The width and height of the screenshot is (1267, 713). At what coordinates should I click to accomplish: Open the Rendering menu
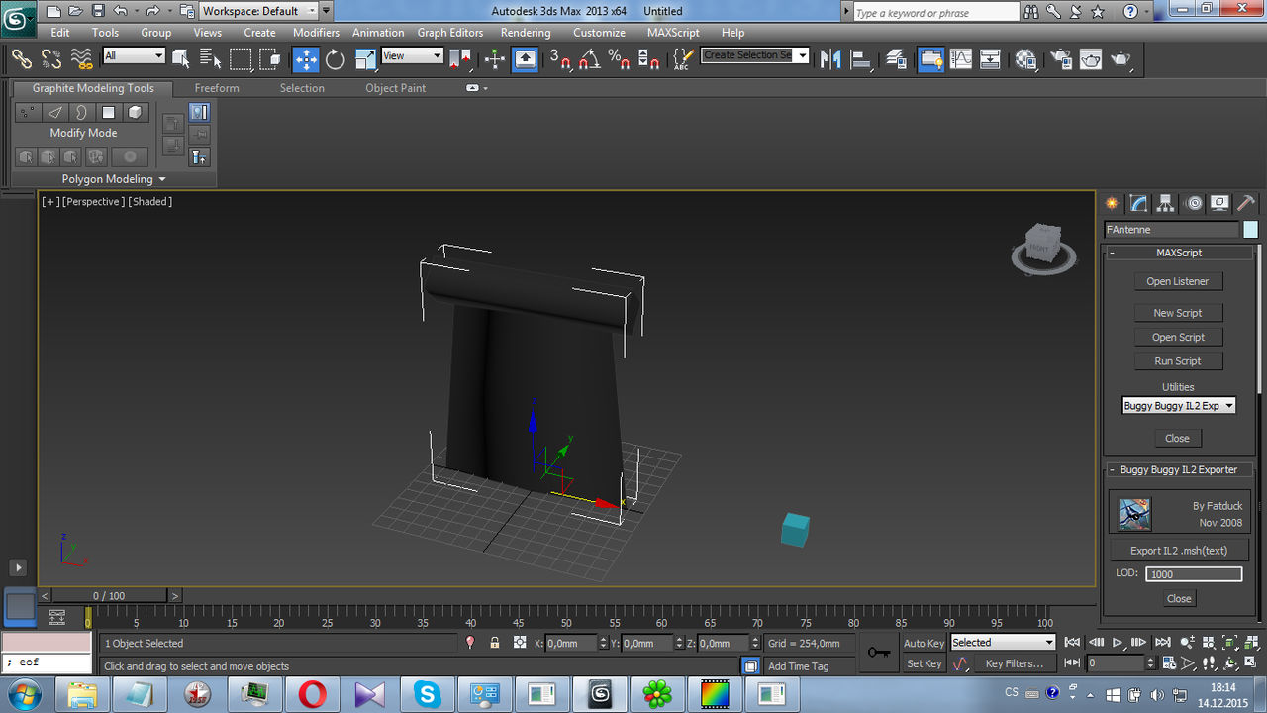click(x=526, y=33)
